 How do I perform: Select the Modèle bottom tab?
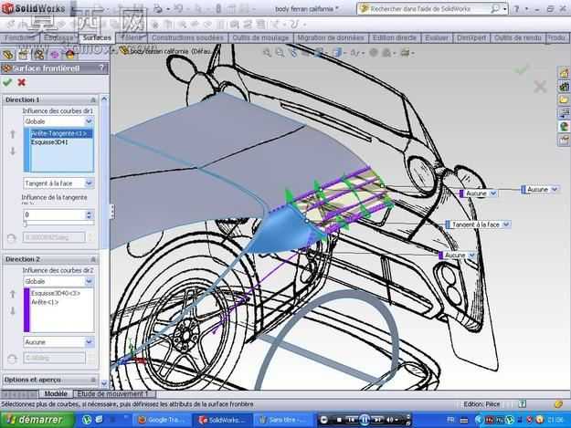tap(56, 394)
